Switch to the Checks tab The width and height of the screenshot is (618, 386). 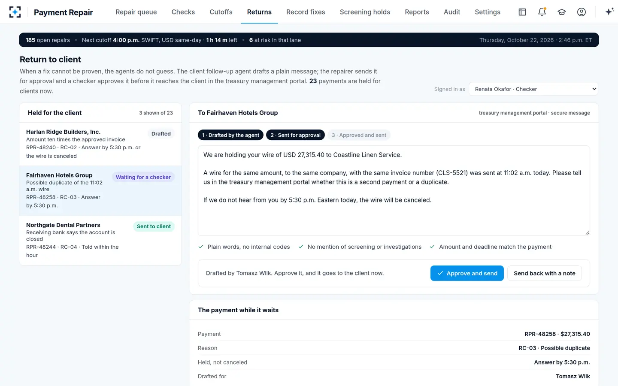click(x=183, y=12)
